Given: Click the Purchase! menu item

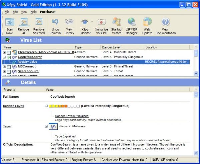Looking at the screenshot, I should (48, 12).
